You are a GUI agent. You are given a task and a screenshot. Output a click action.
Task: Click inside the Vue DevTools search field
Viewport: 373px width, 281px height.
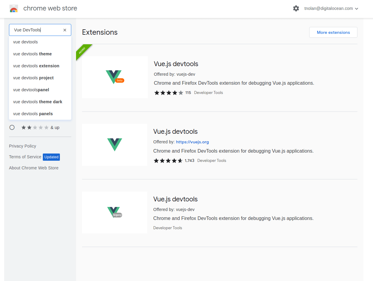click(36, 30)
